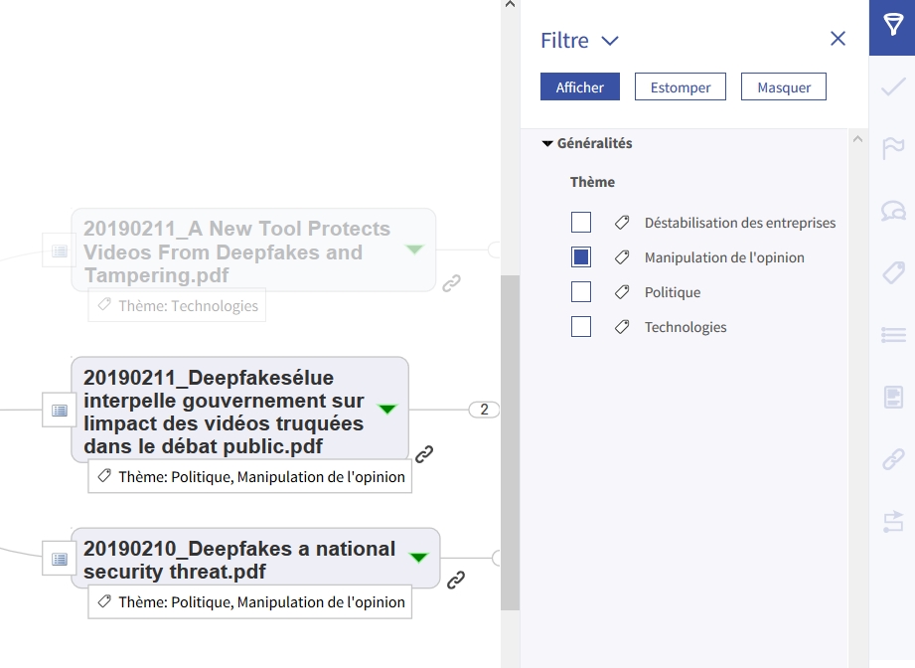Click tag label under Deepfakesélue topic

tap(249, 476)
